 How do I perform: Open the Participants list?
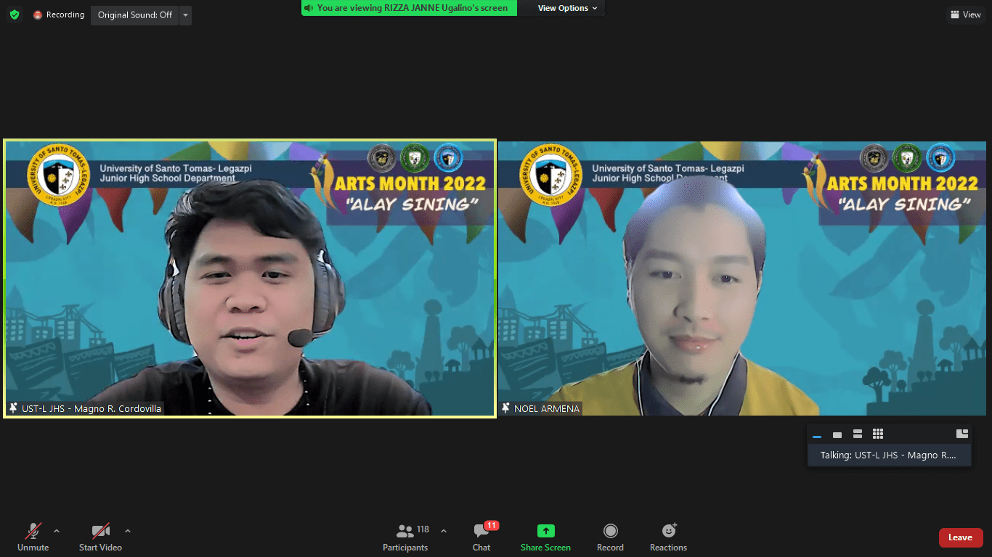[x=406, y=537]
